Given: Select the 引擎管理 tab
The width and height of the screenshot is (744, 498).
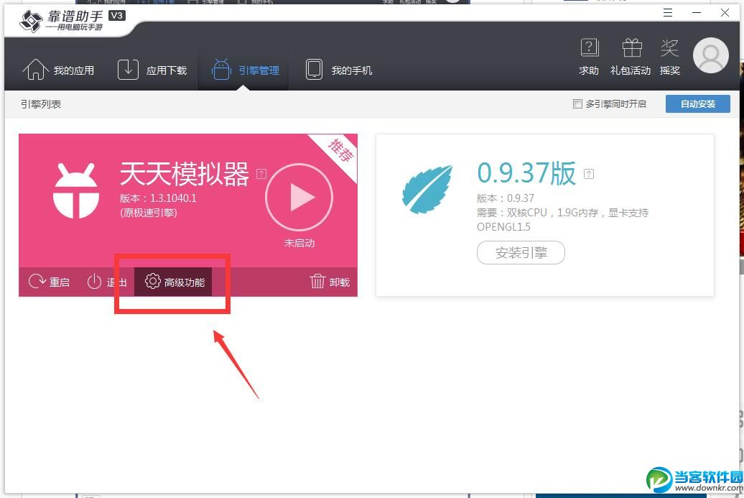Looking at the screenshot, I should (x=245, y=70).
